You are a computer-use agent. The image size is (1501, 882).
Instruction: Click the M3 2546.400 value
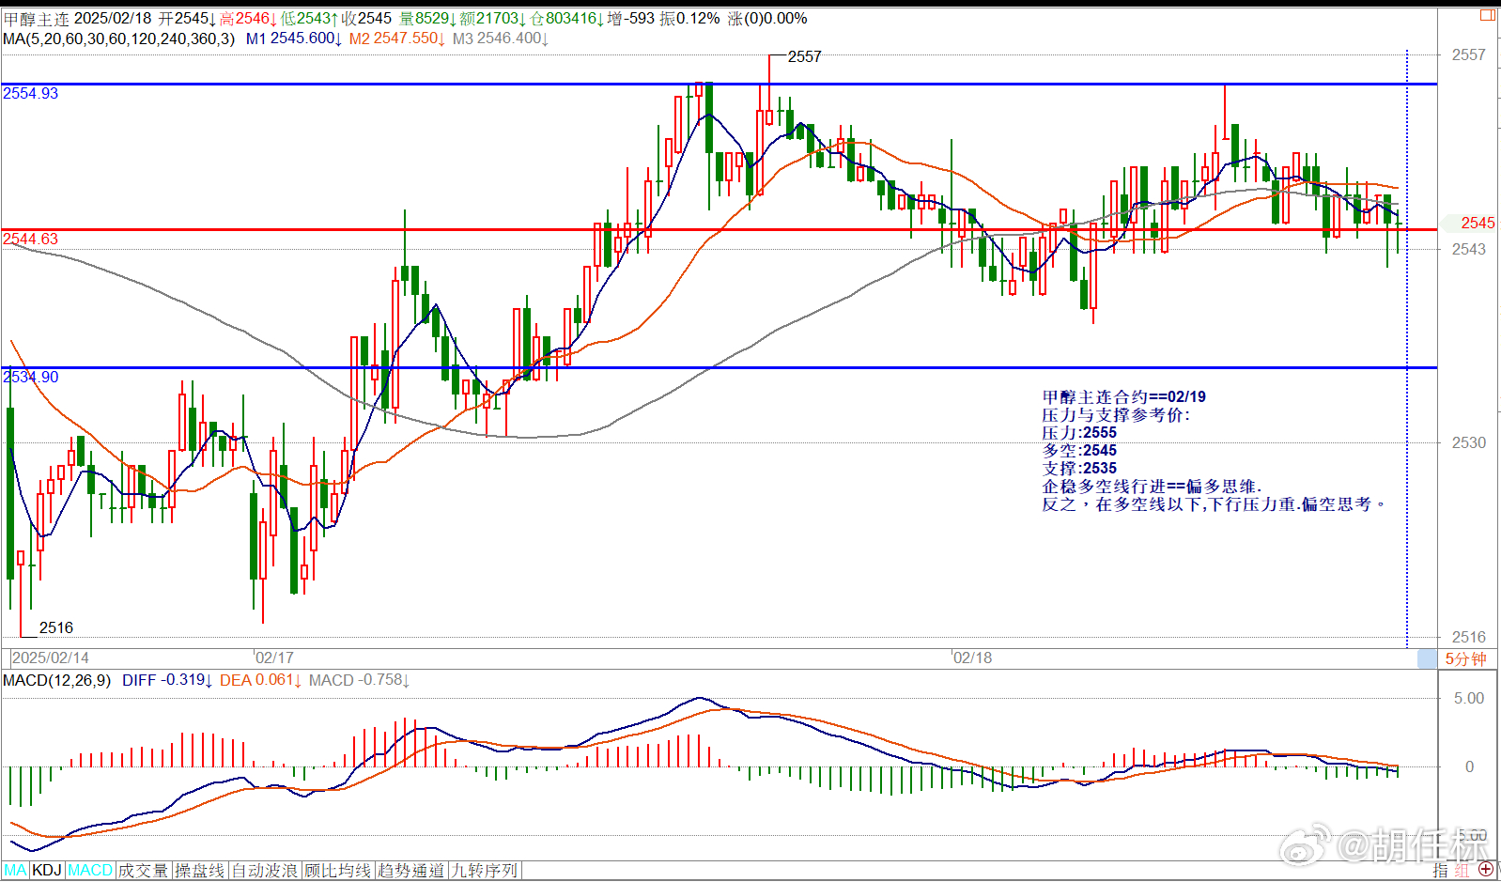(x=501, y=39)
